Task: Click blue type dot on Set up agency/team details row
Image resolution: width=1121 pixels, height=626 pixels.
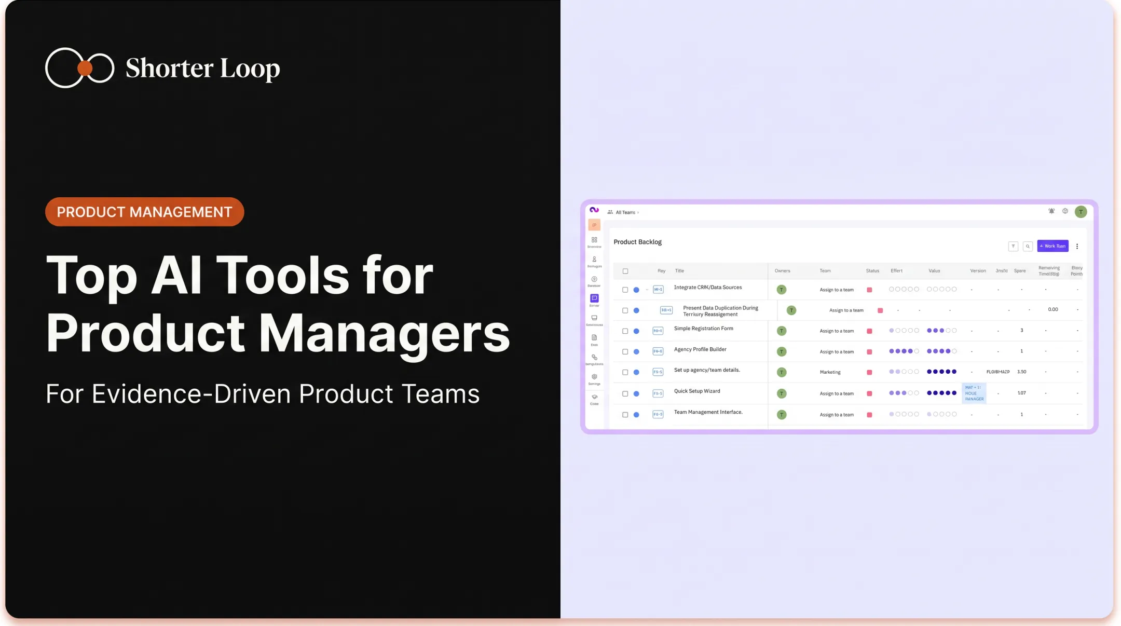Action: pos(636,372)
